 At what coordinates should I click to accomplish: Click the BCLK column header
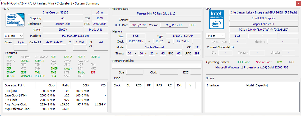pyautogui.click(x=81, y=85)
